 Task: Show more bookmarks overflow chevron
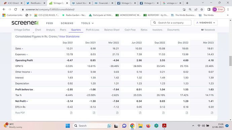(x=228, y=15)
